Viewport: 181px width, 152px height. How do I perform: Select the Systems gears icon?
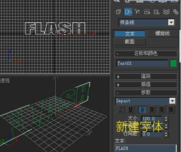(x=176, y=12)
